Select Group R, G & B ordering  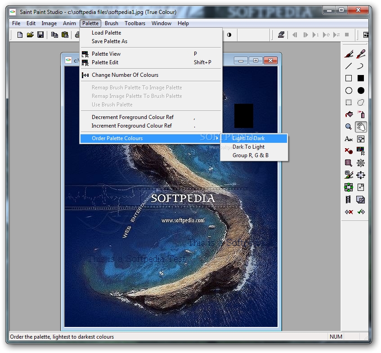(254, 155)
